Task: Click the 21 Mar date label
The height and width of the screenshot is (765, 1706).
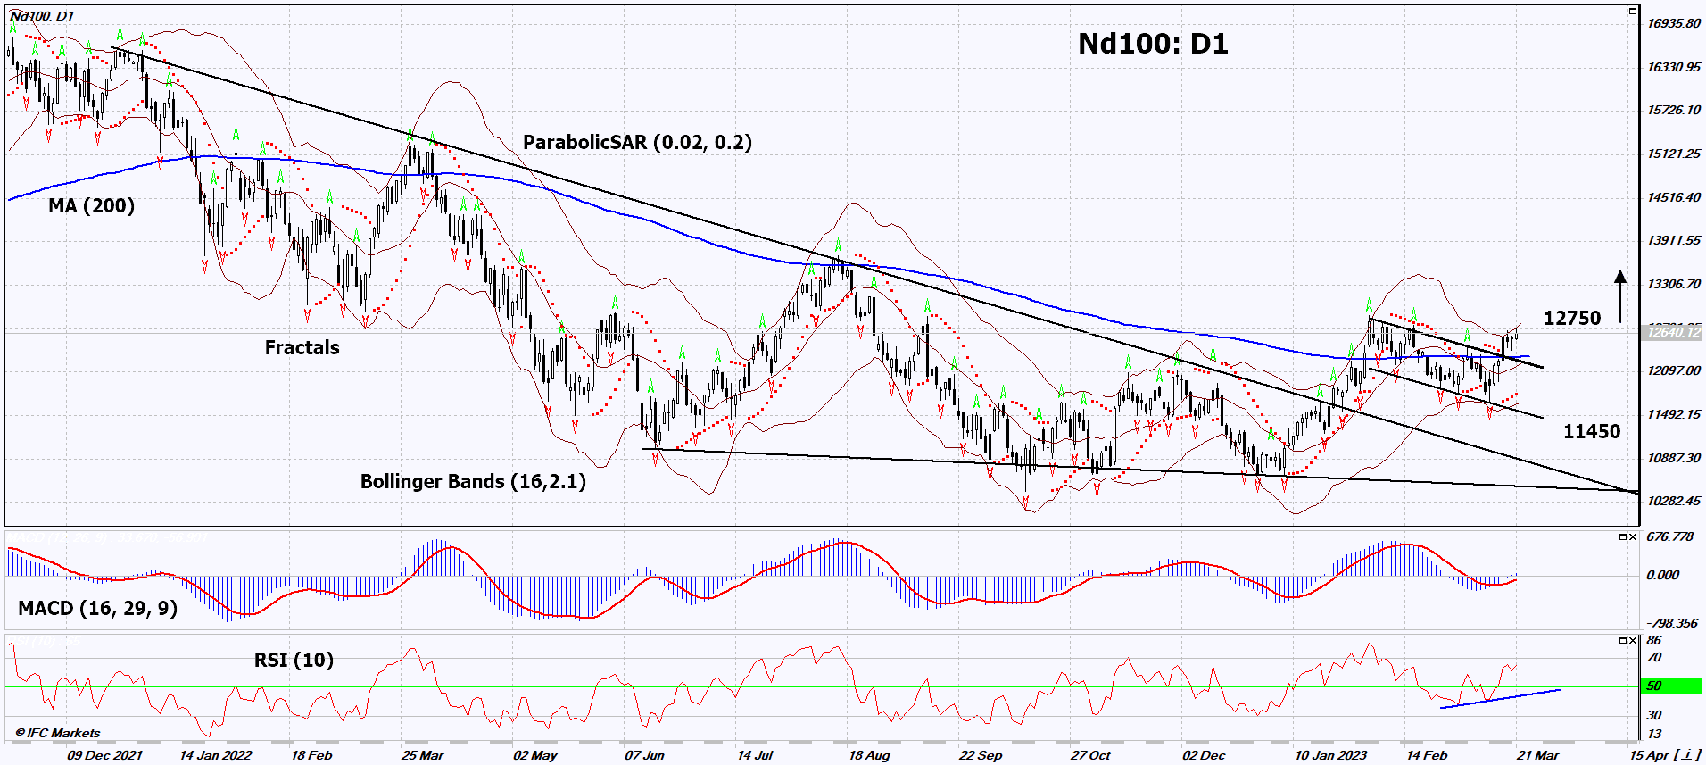Action: click(1537, 755)
